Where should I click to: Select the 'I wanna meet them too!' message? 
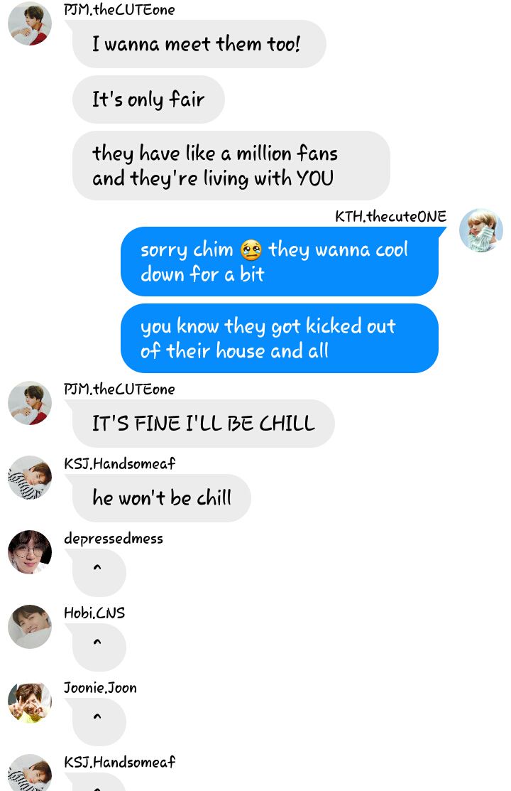(199, 44)
